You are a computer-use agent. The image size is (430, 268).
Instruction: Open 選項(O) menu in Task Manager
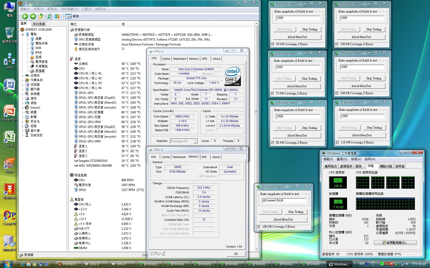click(x=342, y=159)
